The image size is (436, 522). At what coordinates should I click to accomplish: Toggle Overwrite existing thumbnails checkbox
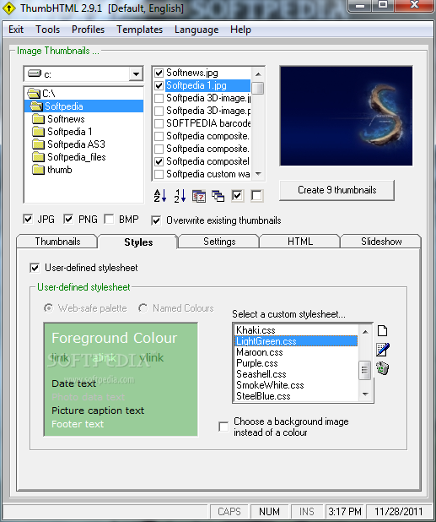156,220
